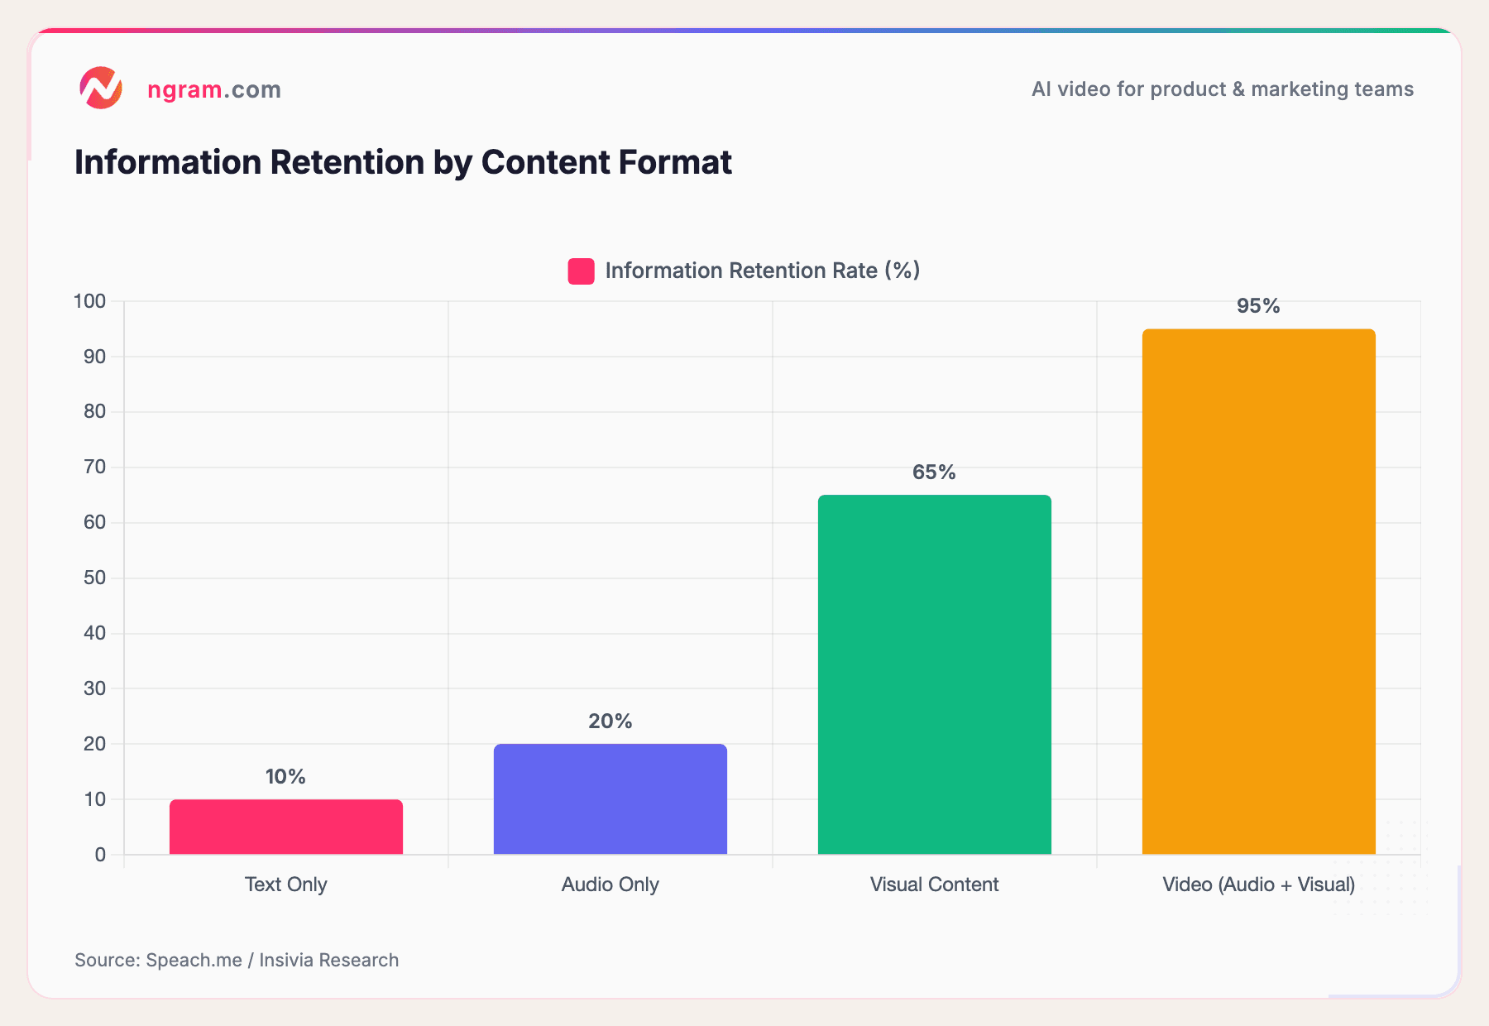Select the Text Only axis label
Viewport: 1489px width, 1026px height.
point(285,885)
